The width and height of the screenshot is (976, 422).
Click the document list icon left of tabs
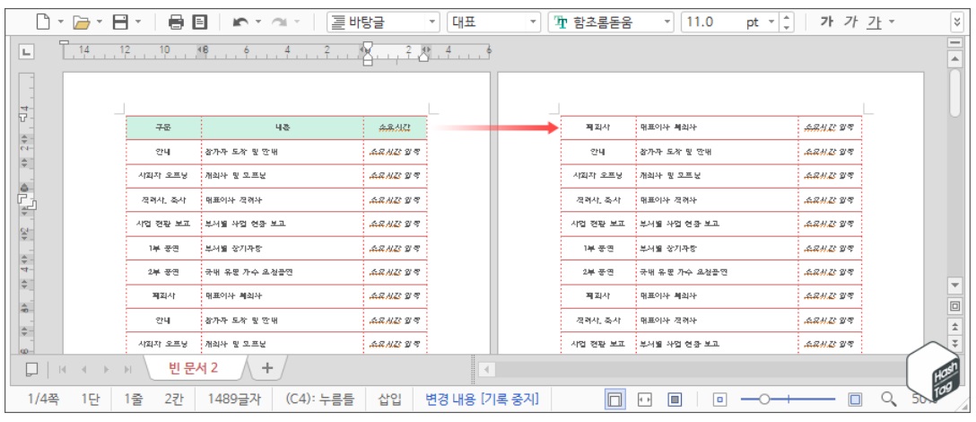(x=31, y=369)
